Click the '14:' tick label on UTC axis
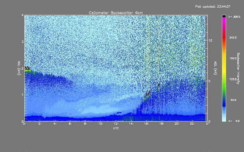 point(131,124)
